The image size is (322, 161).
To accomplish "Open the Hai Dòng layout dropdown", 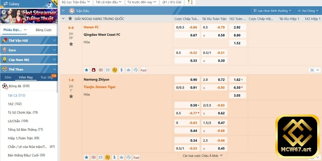I will point(308,10).
